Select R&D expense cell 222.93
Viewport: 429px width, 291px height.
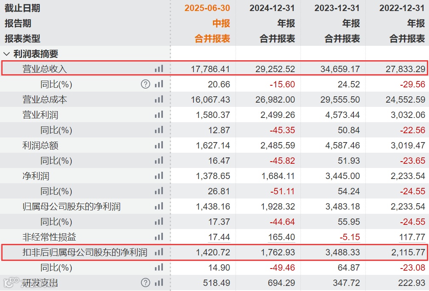tap(411, 283)
